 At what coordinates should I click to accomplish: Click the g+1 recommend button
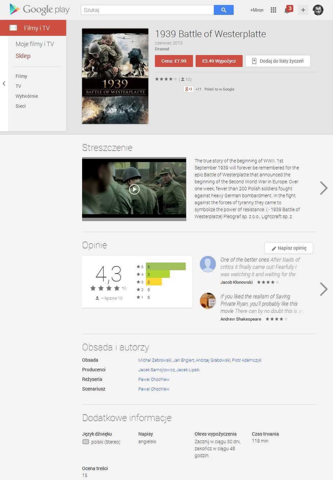point(188,89)
